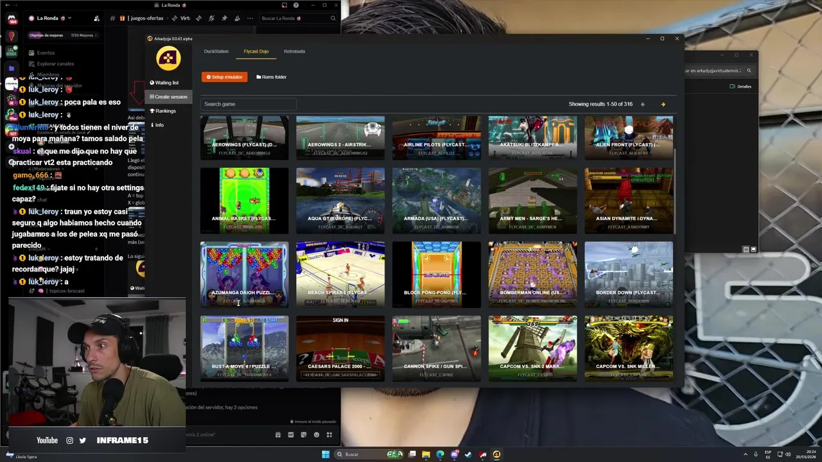Open File Explorer from taskbar
822x462 pixels.
[x=426, y=454]
